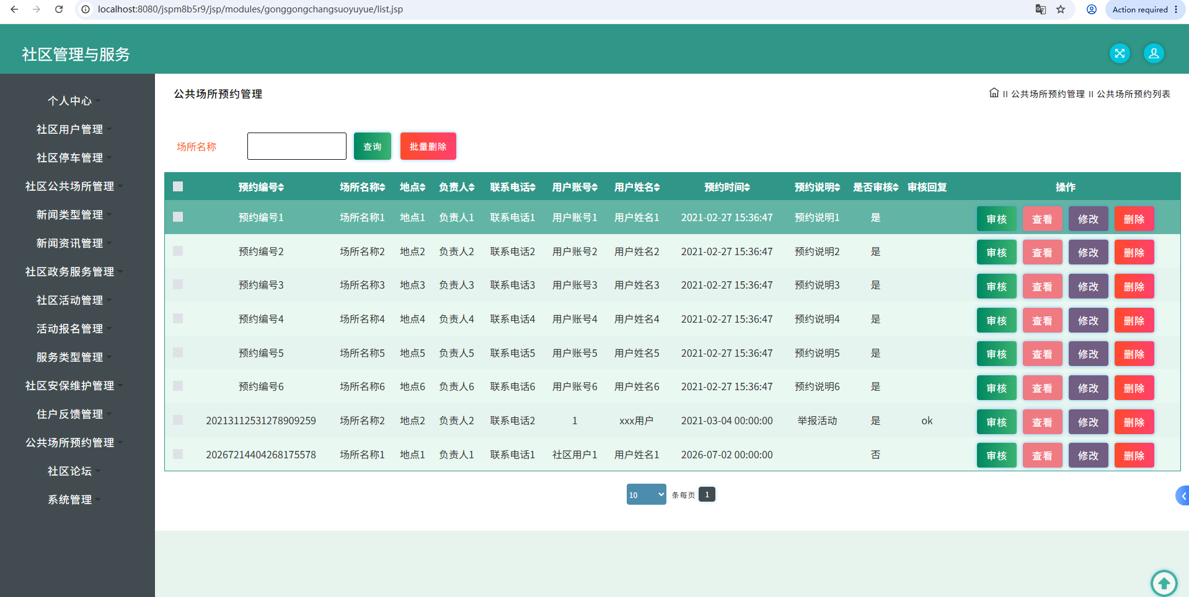This screenshot has height=597, width=1189.
Task: Click the blue side panel arrow icon
Action: [x=1183, y=495]
